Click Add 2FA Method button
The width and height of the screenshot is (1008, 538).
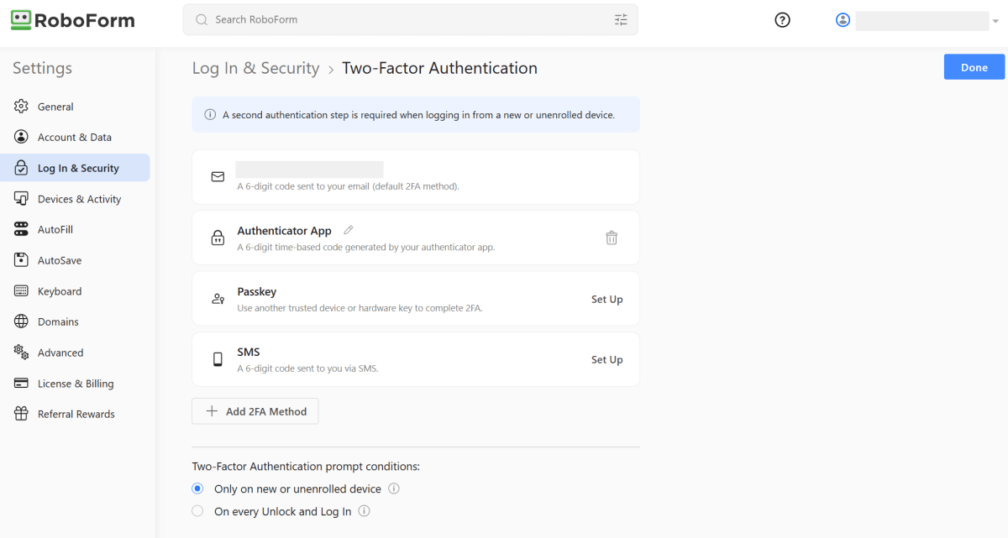coord(255,411)
